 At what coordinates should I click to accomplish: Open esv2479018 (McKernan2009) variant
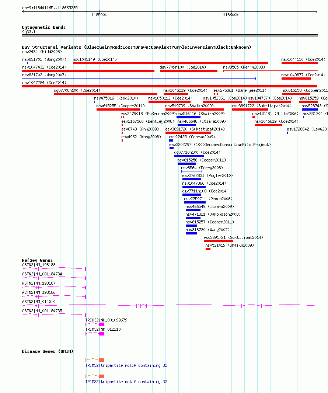tap(148, 114)
